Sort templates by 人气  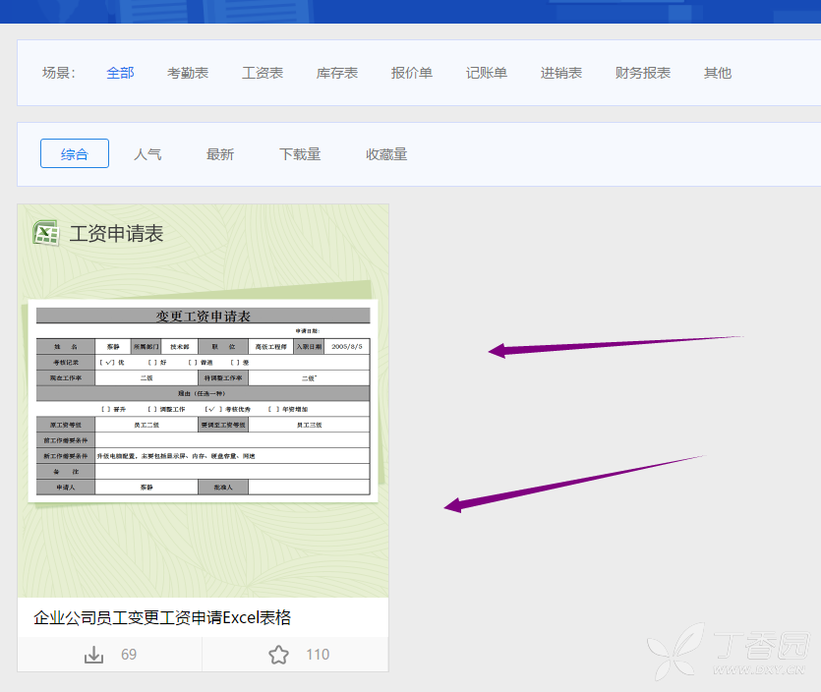147,154
